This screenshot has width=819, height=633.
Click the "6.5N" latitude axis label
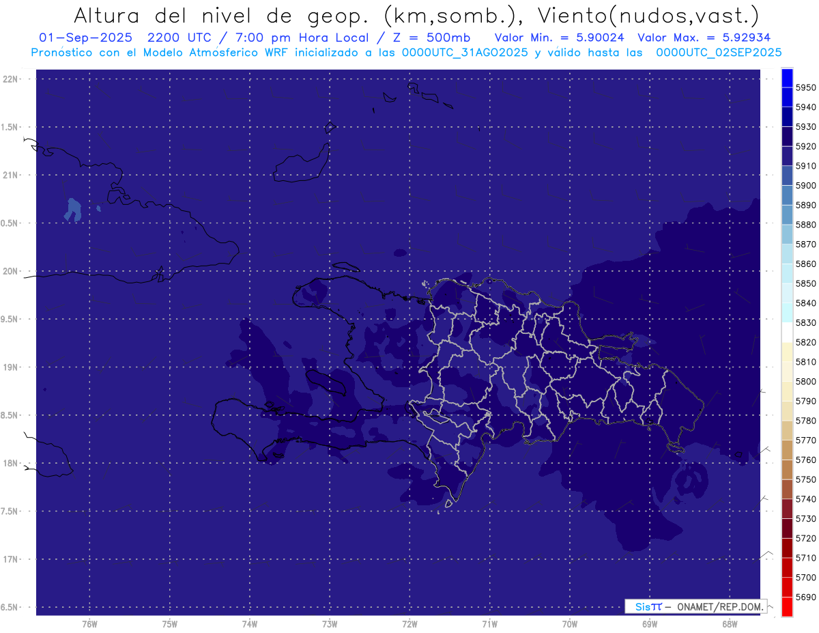(x=10, y=608)
